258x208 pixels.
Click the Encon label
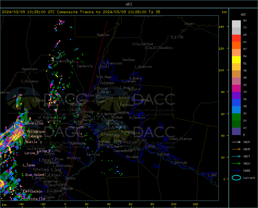189,24
